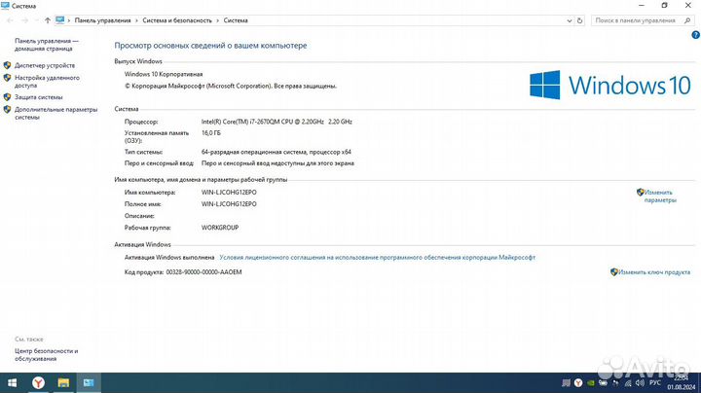
Task: Open File Explorer from the taskbar
Action: 63,382
